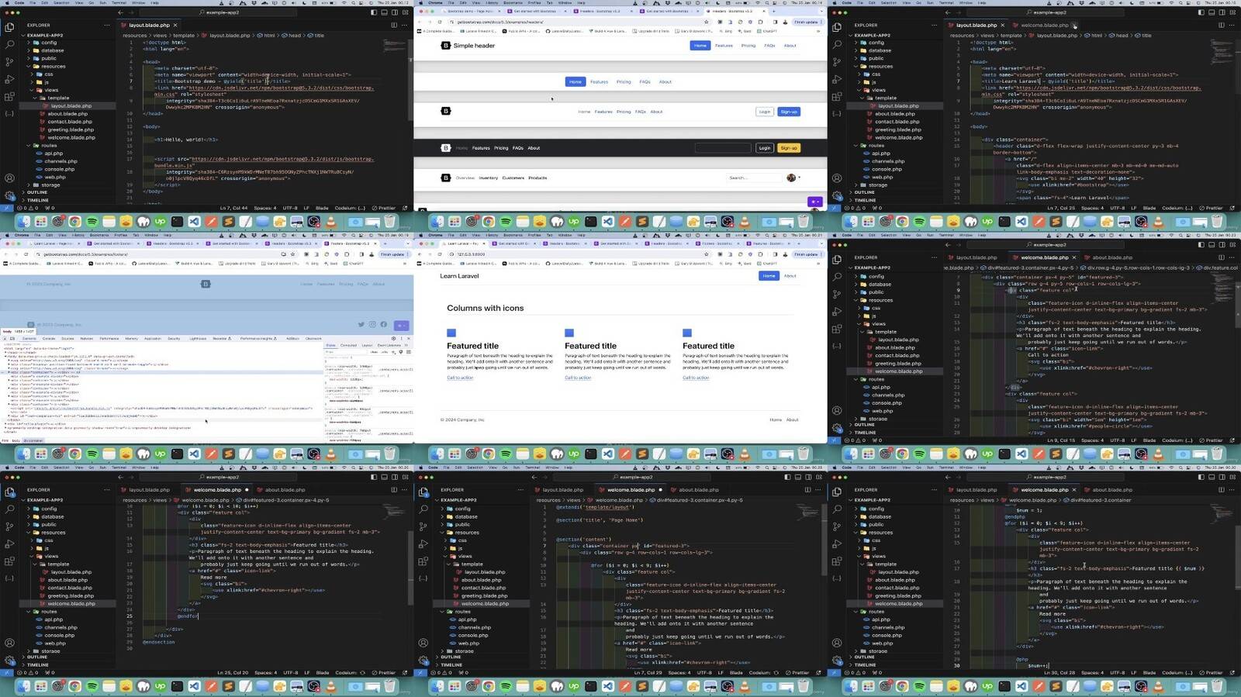Image resolution: width=1241 pixels, height=697 pixels.
Task: Reload the Simple header browser page
Action: tap(440, 22)
